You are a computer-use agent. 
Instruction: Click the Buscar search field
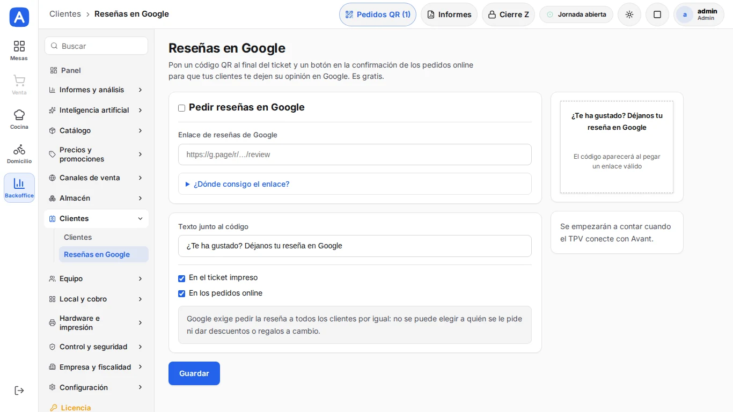coord(96,46)
